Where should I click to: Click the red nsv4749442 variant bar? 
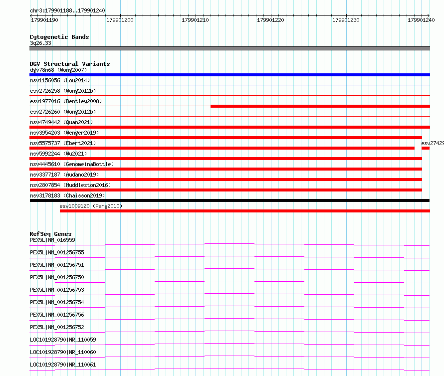pyautogui.click(x=229, y=127)
